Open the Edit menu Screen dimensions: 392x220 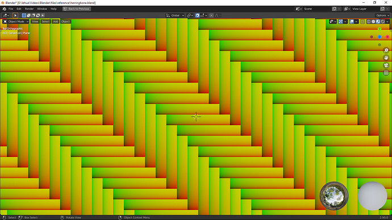[x=19, y=9]
